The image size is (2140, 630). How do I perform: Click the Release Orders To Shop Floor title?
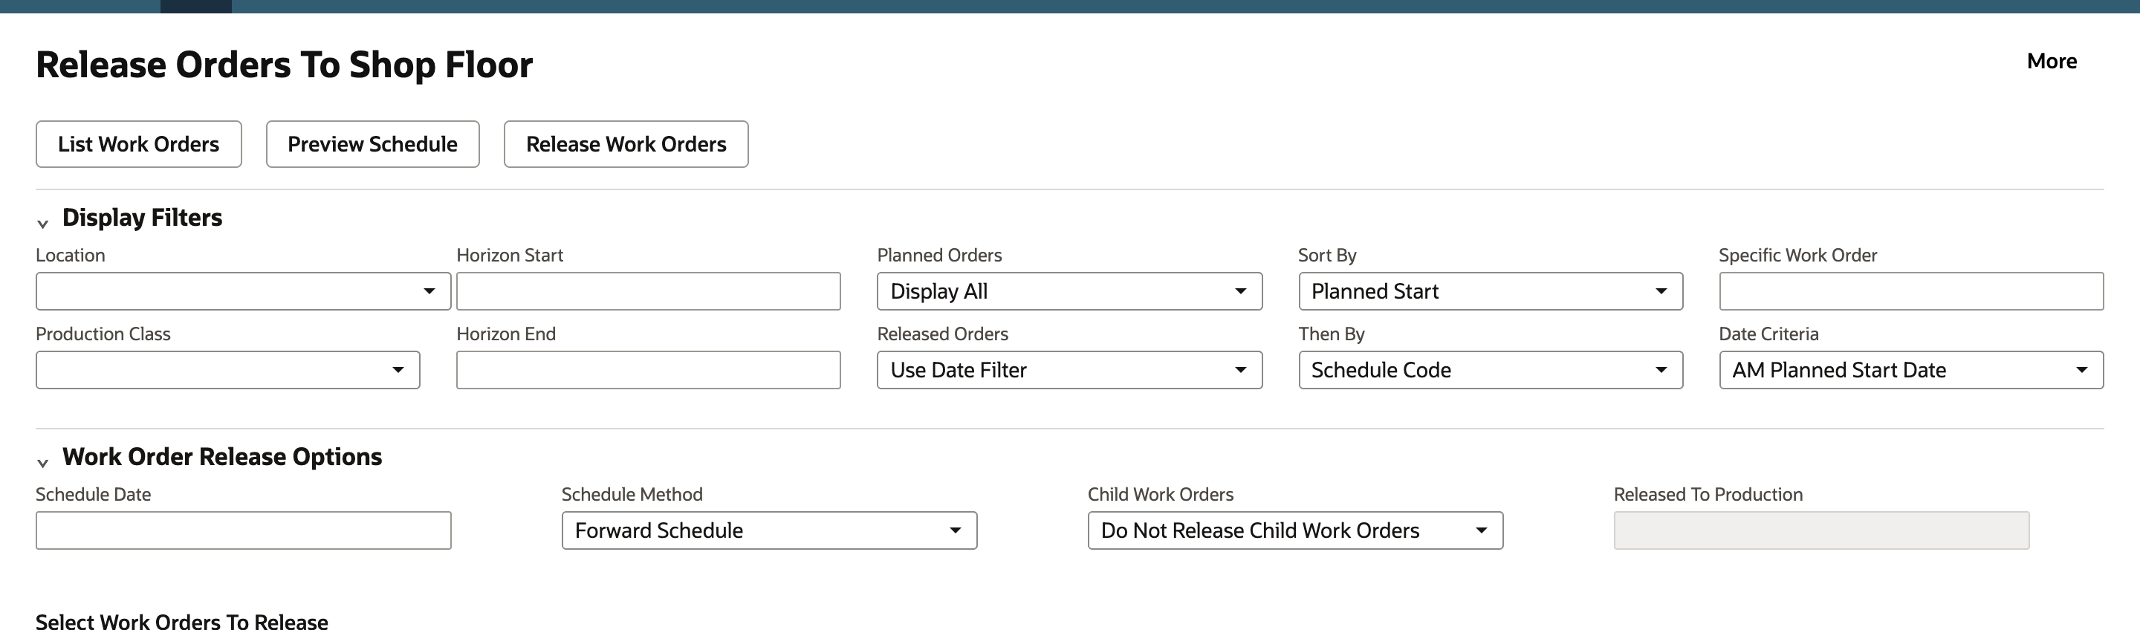point(284,65)
